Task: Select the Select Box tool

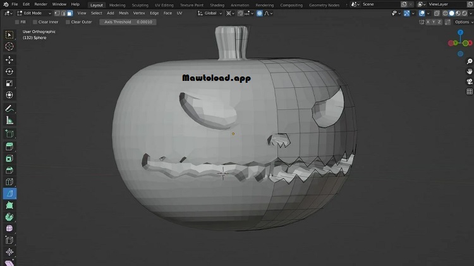Action: pyautogui.click(x=9, y=35)
